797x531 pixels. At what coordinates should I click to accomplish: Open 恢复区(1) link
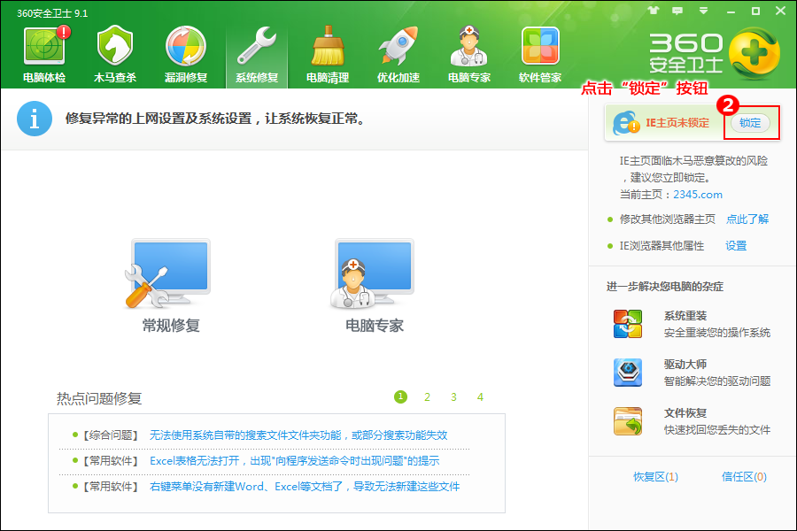click(655, 477)
